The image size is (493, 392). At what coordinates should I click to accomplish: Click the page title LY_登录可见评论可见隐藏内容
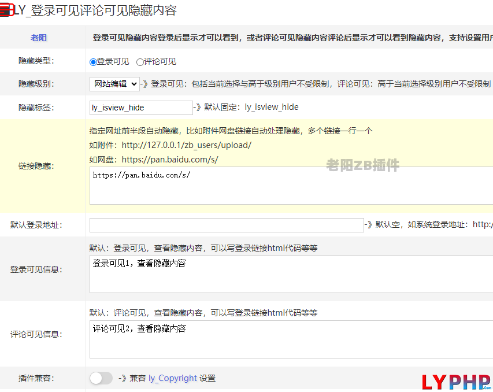coord(95,10)
